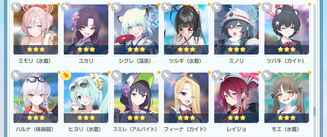This screenshot has height=137, width=327.
Task: Click the モエ（水着） name label
Action: point(286,129)
